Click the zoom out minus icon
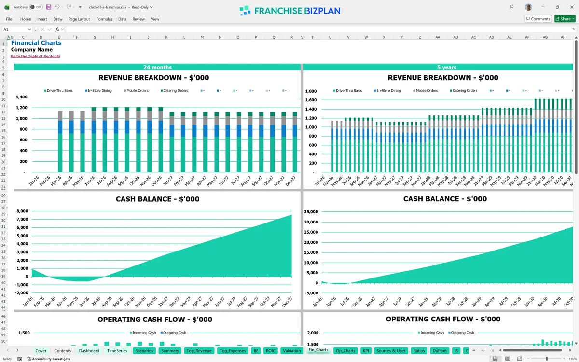 point(528,359)
